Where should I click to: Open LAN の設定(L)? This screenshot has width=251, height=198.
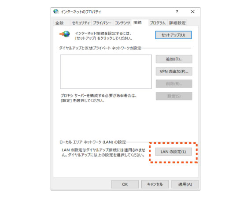(173, 152)
